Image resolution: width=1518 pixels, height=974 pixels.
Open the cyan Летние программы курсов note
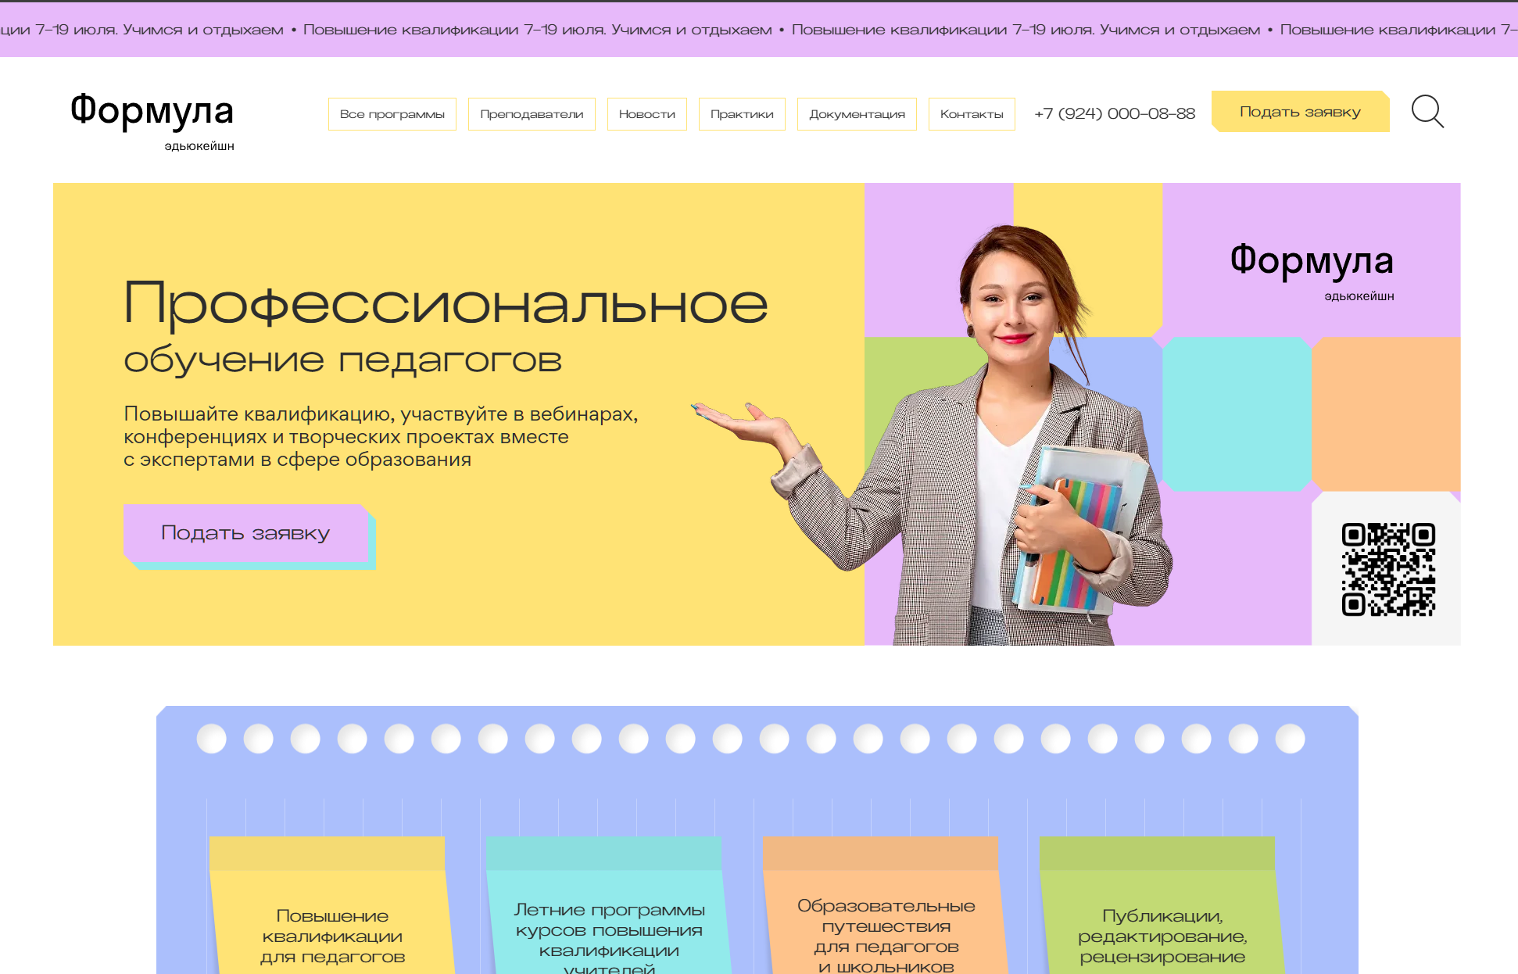tap(609, 935)
